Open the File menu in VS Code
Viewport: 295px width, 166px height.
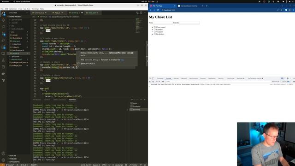(x=2, y=9)
